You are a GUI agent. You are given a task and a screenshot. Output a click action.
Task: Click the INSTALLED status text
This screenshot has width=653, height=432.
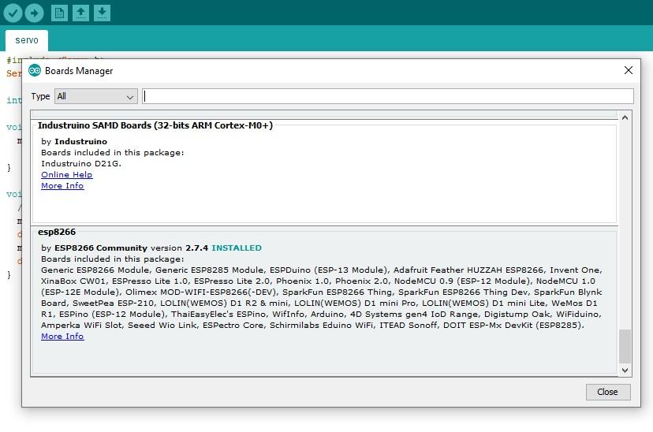click(x=237, y=248)
